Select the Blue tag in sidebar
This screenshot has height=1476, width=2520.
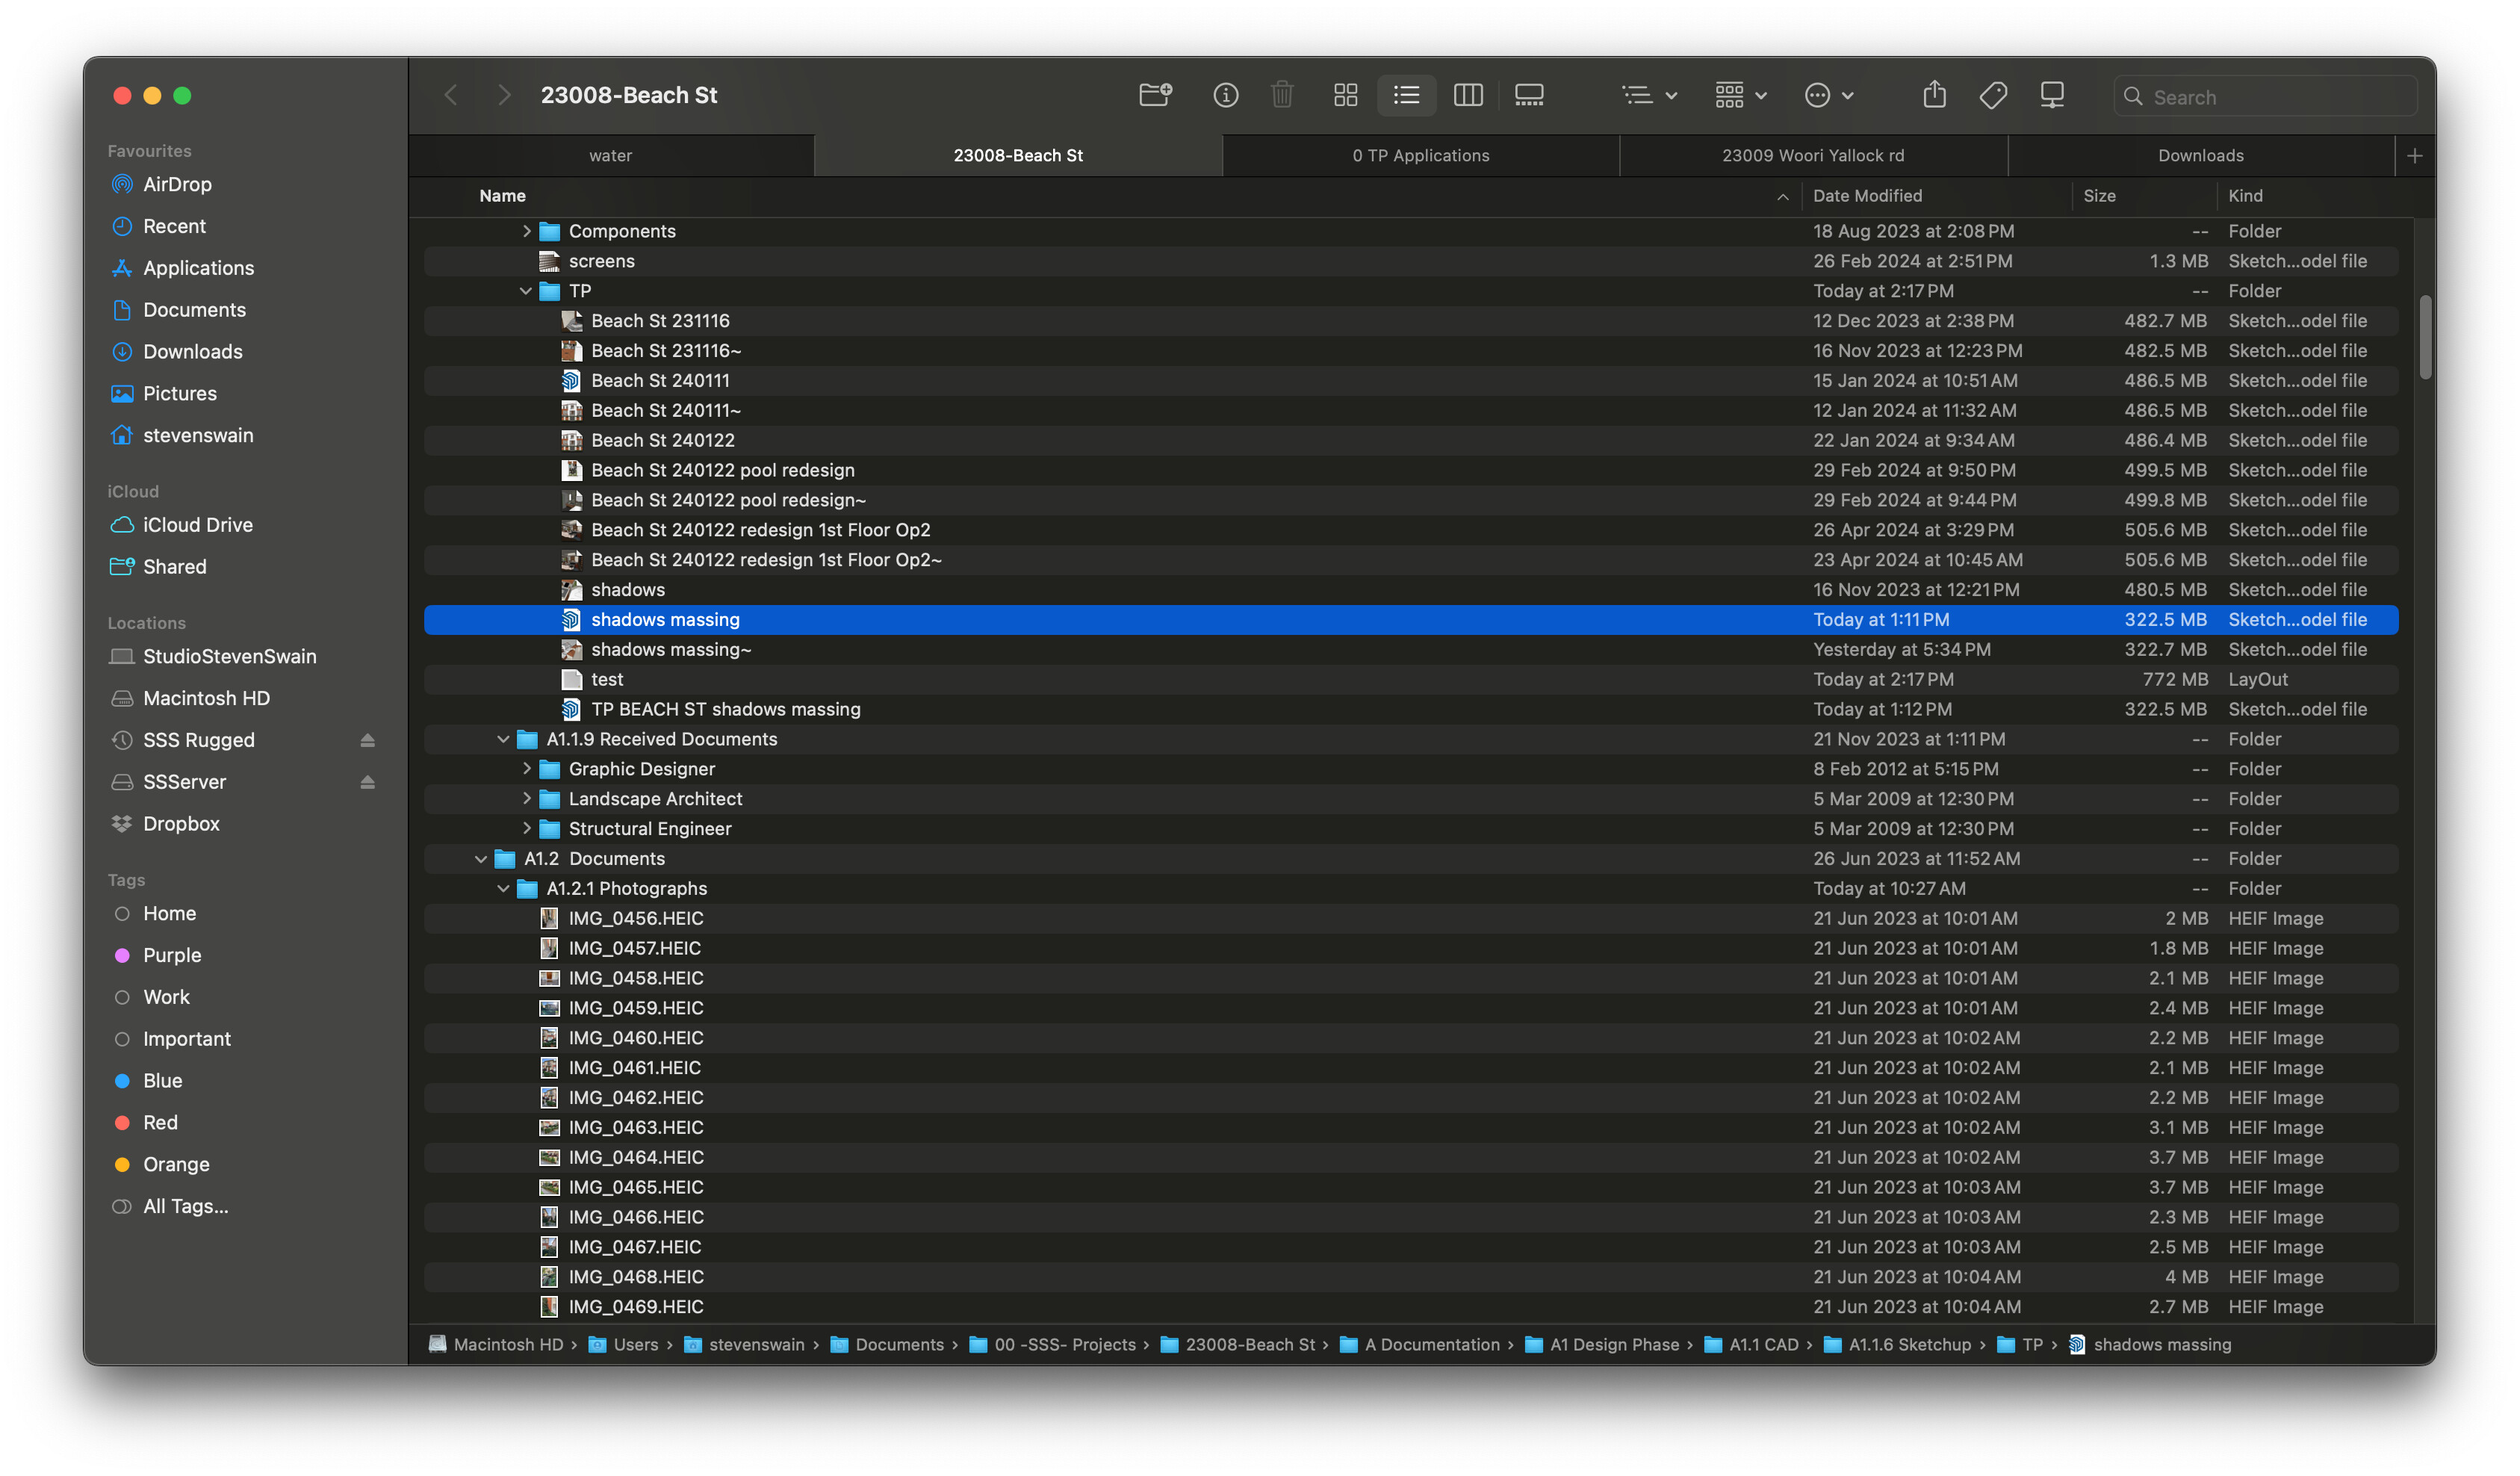coord(162,1080)
